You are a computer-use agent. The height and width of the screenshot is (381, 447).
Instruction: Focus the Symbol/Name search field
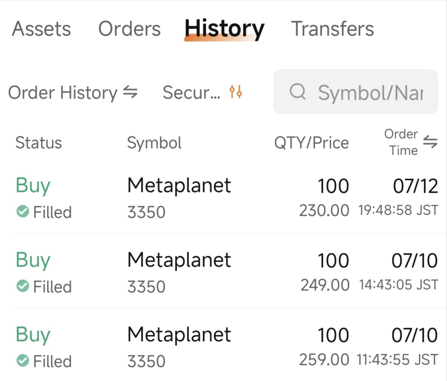pos(356,92)
